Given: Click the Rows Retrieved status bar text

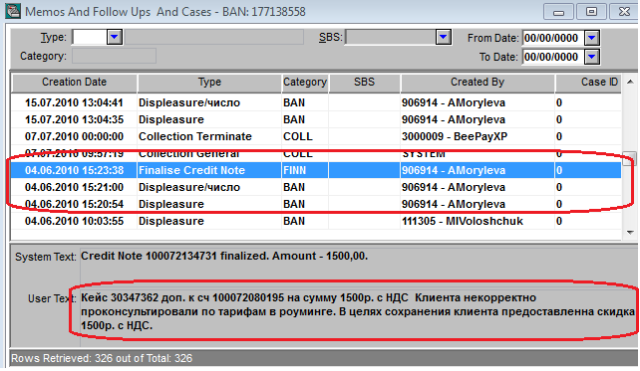Looking at the screenshot, I should (x=102, y=358).
